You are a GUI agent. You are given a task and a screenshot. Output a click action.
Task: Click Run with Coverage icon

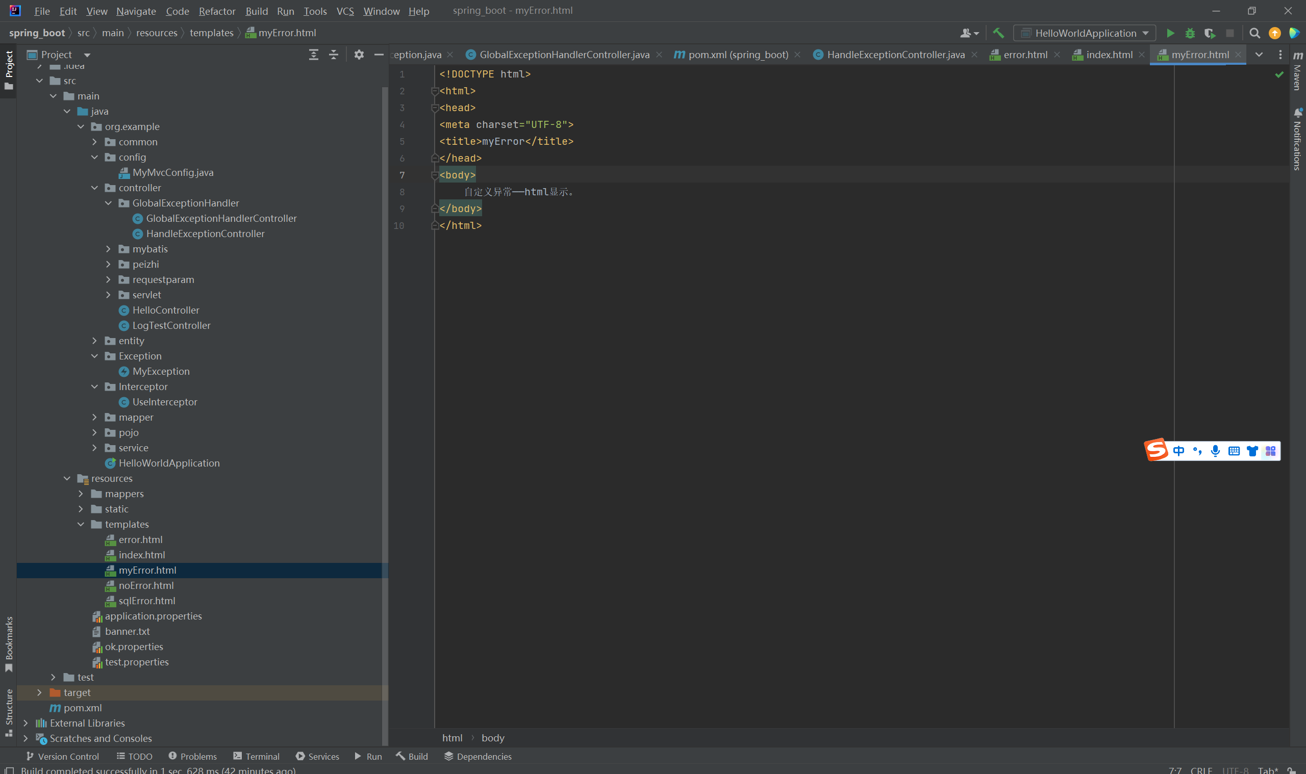pyautogui.click(x=1210, y=33)
